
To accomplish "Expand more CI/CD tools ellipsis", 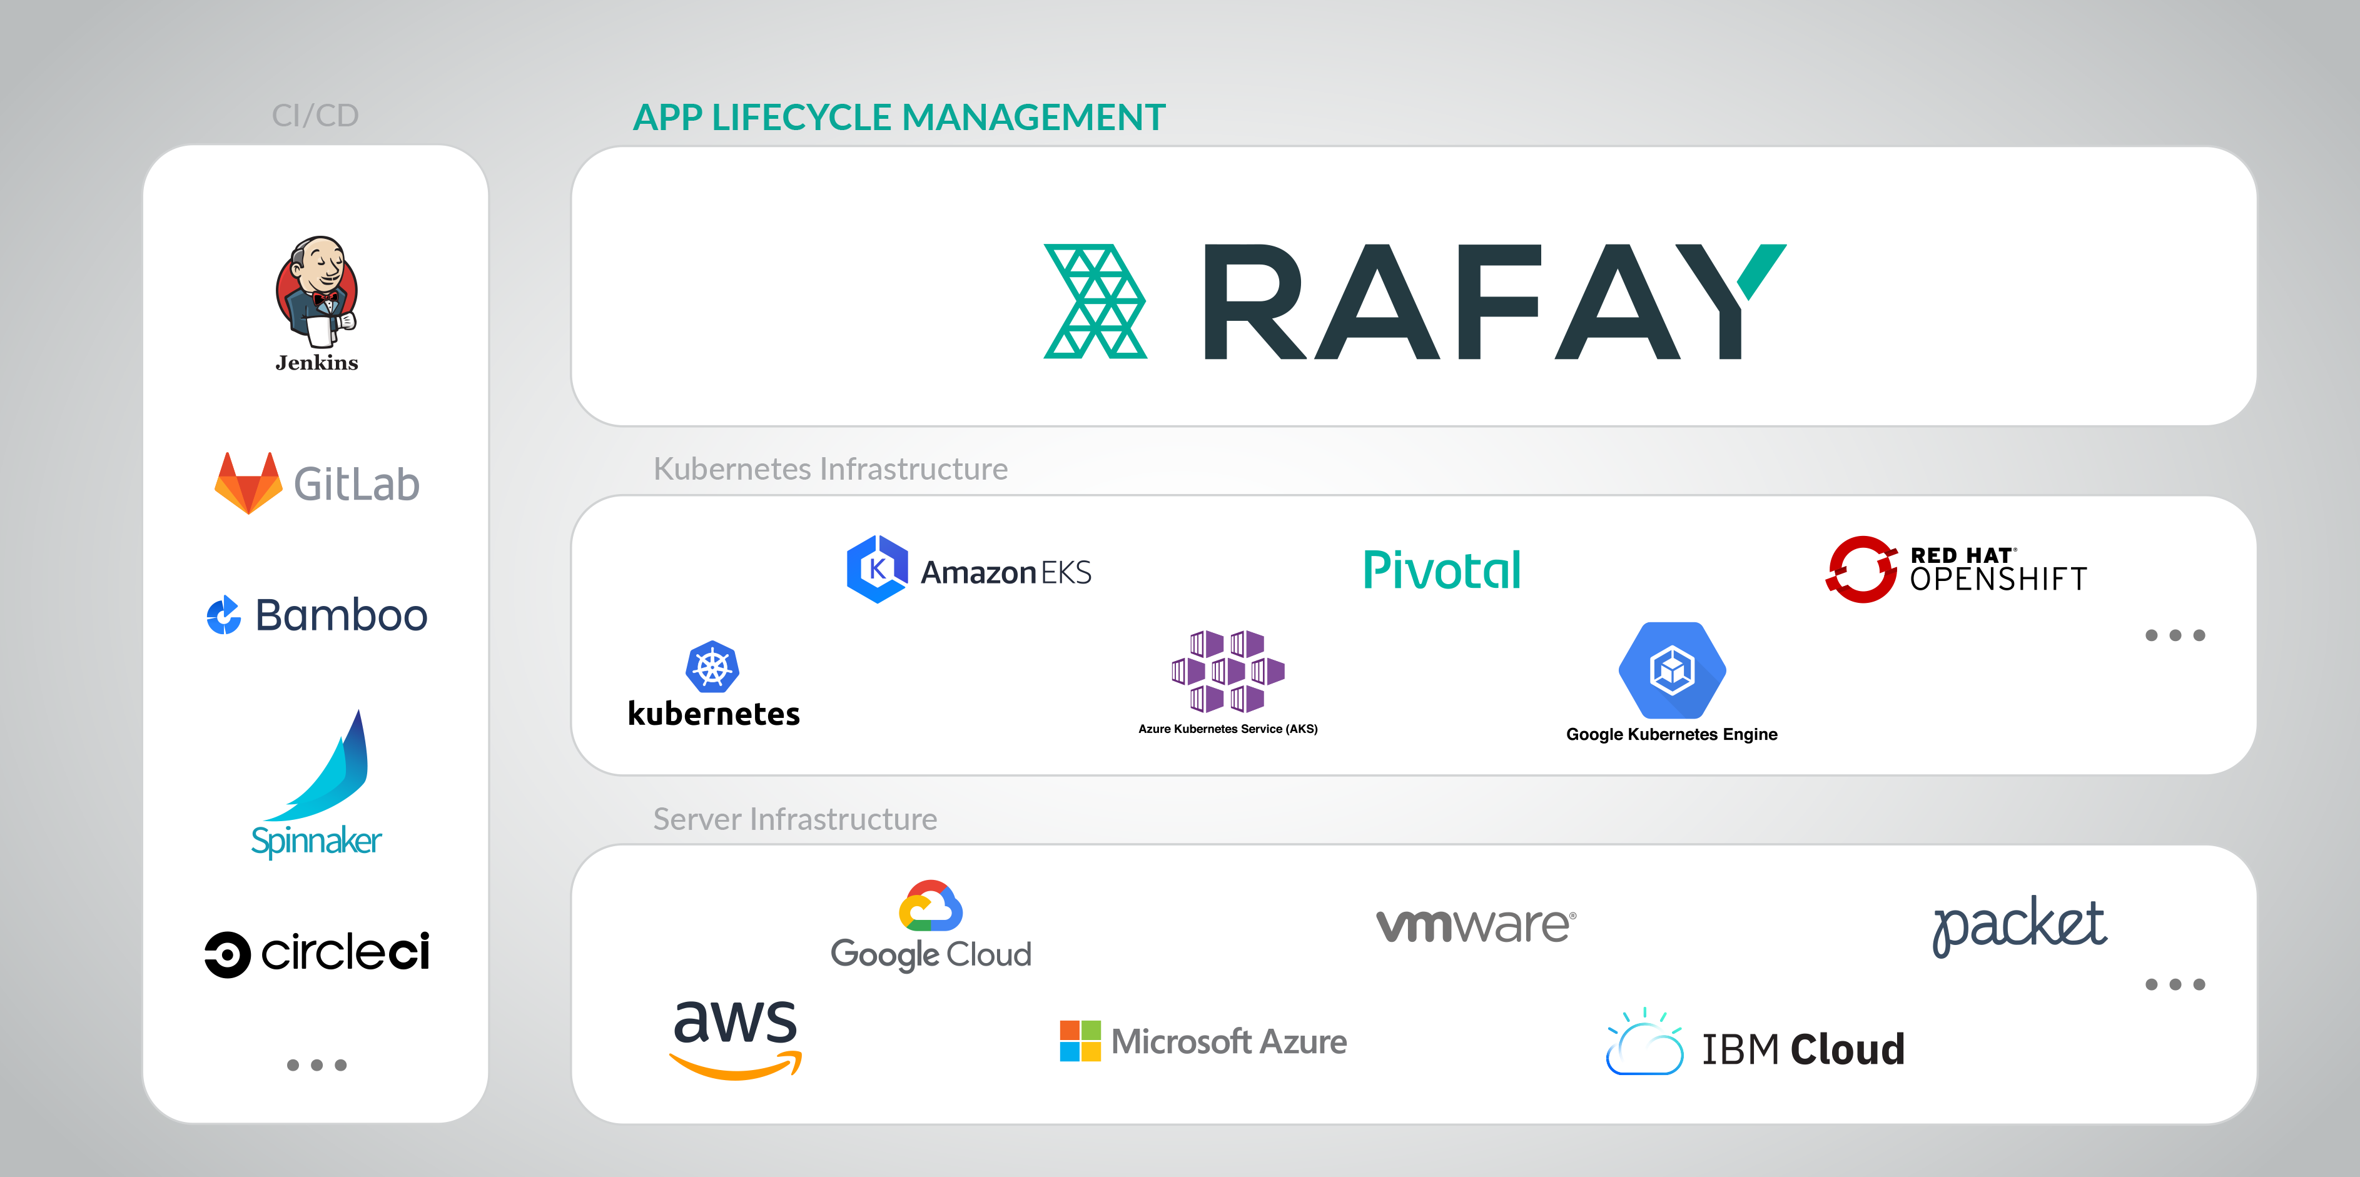I will (316, 1065).
